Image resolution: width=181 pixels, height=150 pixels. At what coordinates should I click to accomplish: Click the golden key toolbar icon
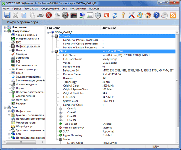point(123,15)
